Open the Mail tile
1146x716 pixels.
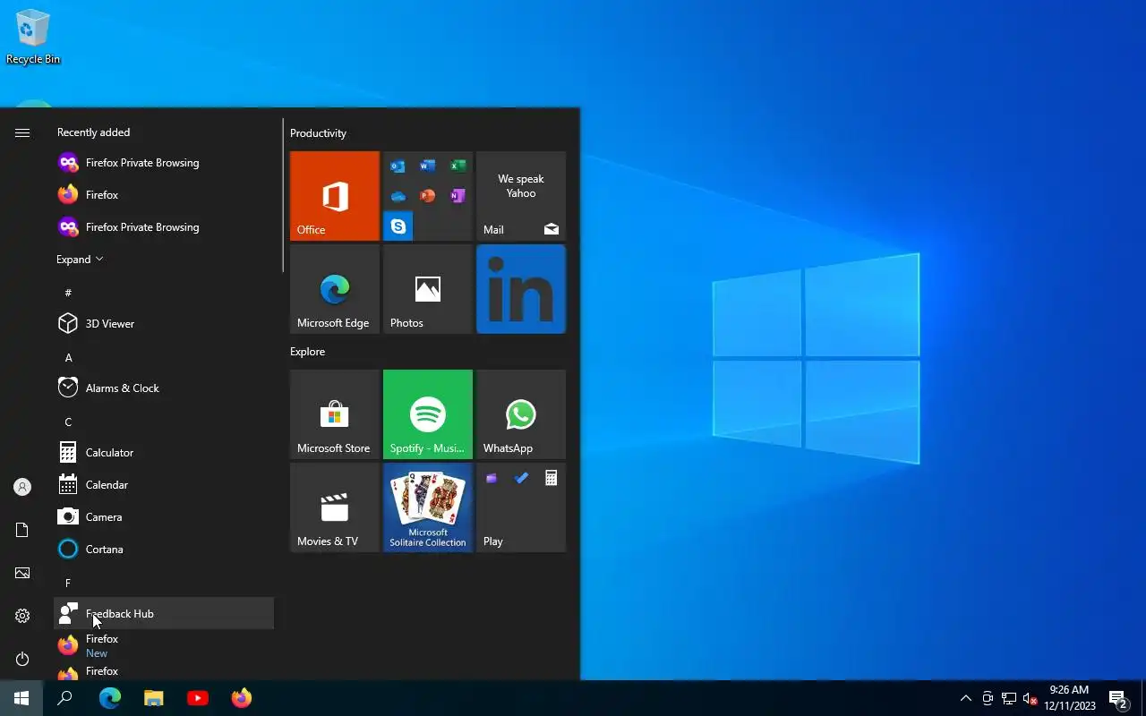[x=521, y=196]
